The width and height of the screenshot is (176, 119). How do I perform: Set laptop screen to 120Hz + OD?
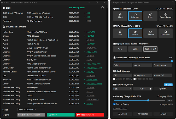150,49
